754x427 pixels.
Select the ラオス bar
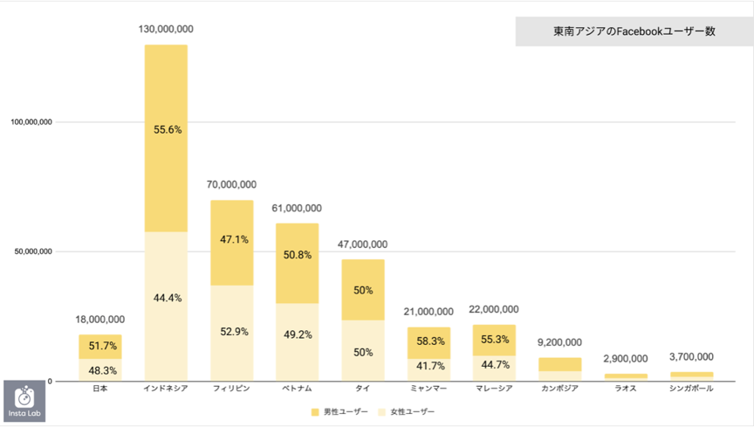(x=626, y=377)
